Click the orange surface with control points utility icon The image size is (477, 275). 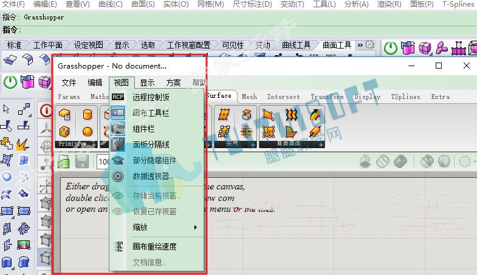click(x=224, y=115)
